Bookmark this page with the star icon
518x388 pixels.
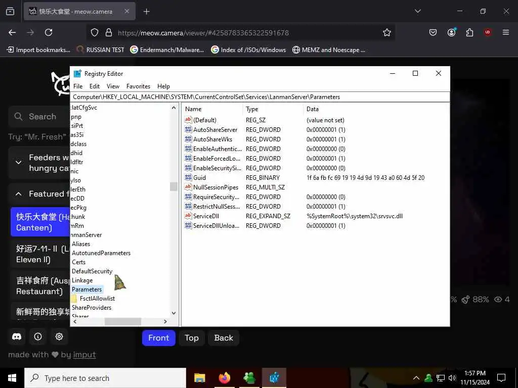pyautogui.click(x=387, y=32)
